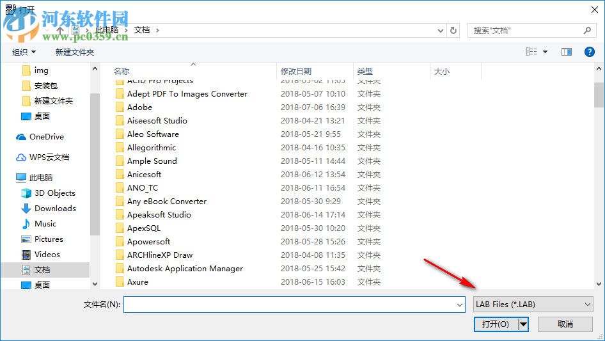Click the 此电脑 breadcrumb segment
The image size is (605, 341).
tap(107, 30)
